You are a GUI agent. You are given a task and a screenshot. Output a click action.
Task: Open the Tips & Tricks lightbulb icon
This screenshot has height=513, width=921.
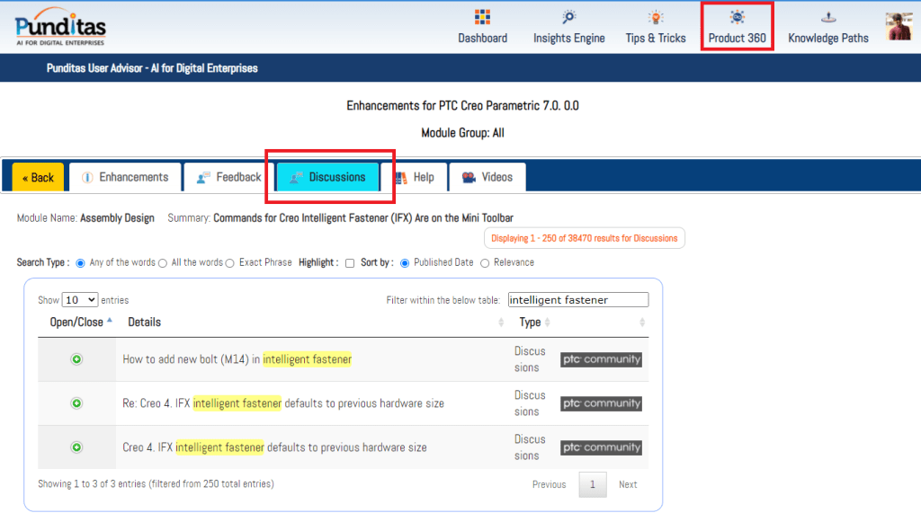click(x=656, y=17)
